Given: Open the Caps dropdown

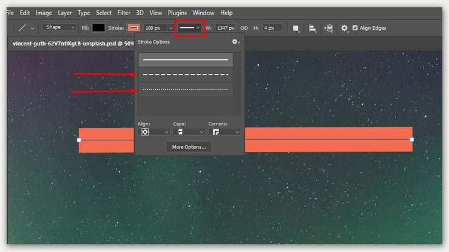Looking at the screenshot, I should pos(189,132).
